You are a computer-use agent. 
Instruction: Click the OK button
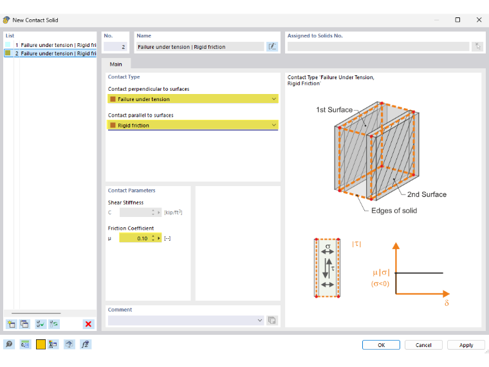pyautogui.click(x=381, y=345)
